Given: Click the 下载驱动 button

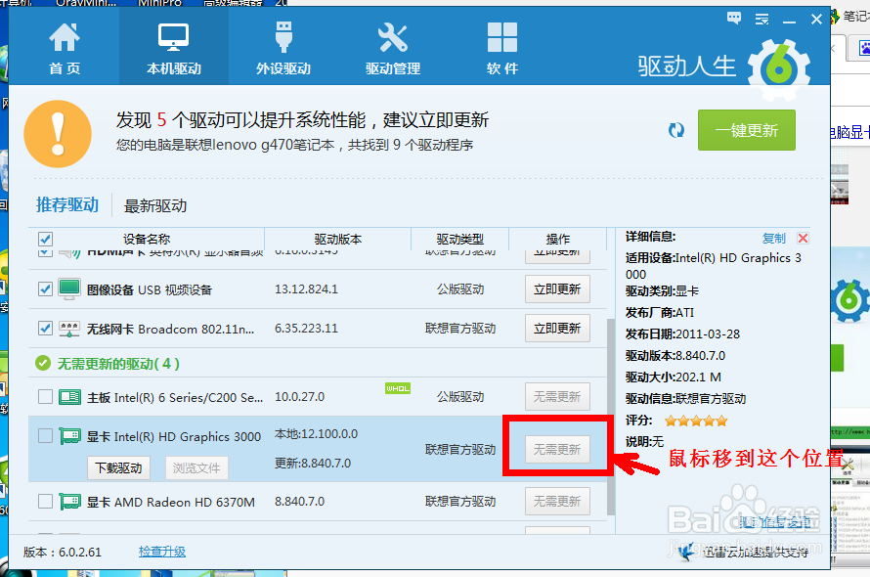Looking at the screenshot, I should (x=118, y=467).
